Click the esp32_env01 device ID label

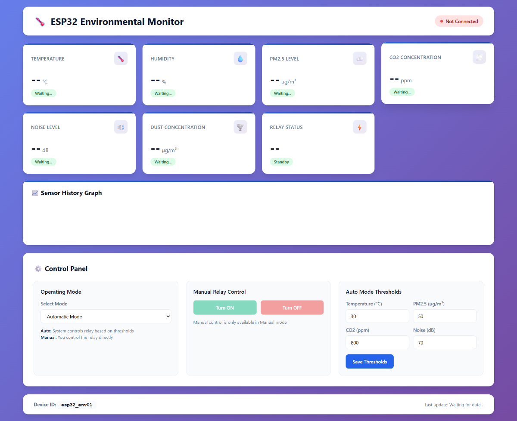[x=77, y=405]
